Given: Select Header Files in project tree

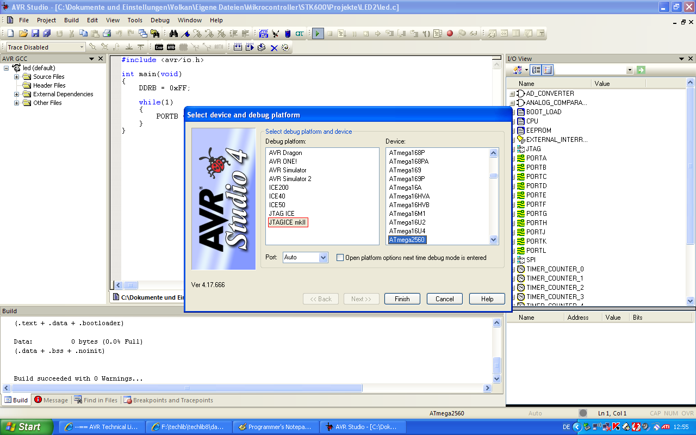Looking at the screenshot, I should coord(49,85).
